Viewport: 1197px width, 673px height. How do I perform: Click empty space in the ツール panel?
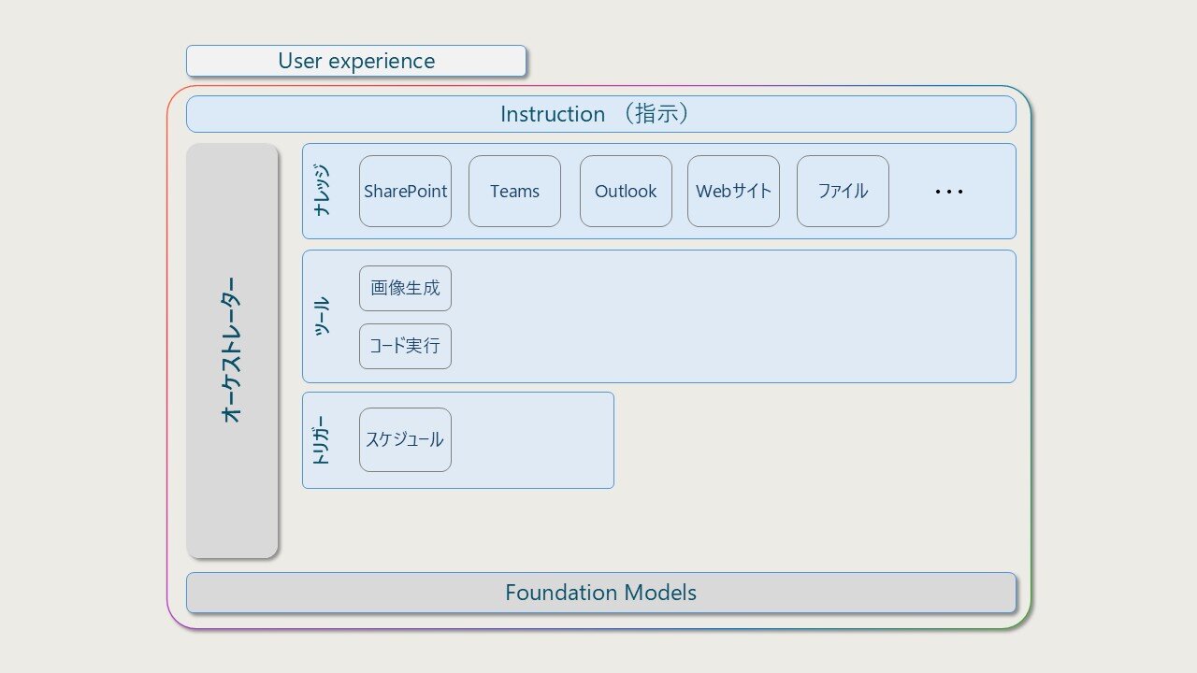tap(729, 316)
